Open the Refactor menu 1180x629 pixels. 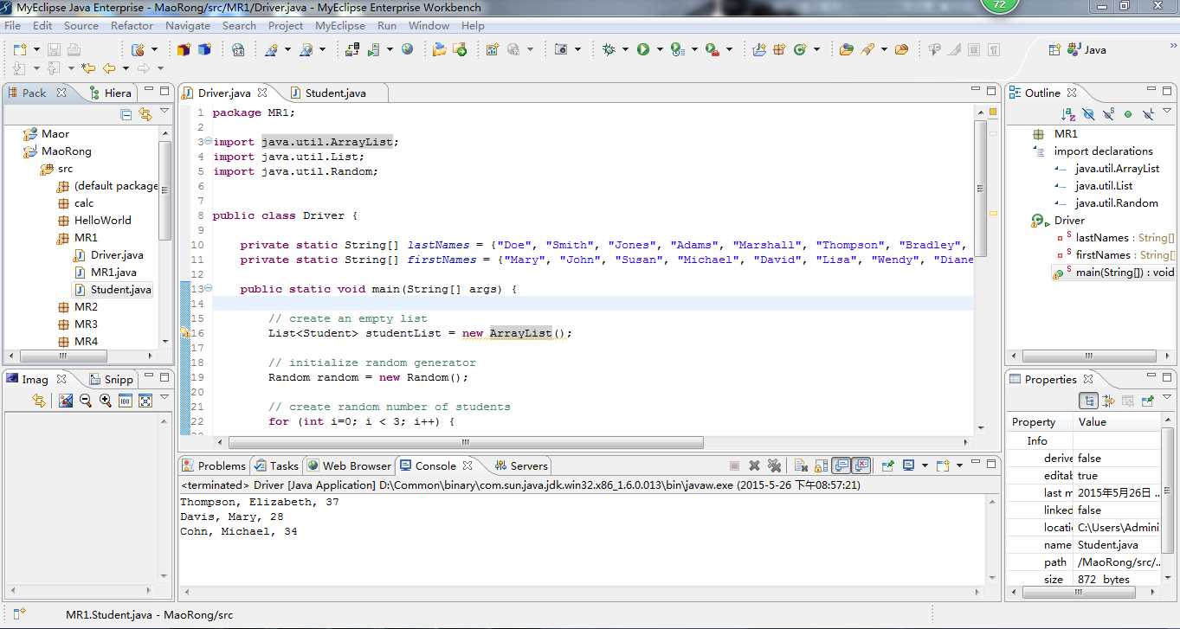[132, 26]
